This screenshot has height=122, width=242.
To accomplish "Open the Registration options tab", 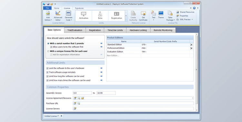I will 95,30.
